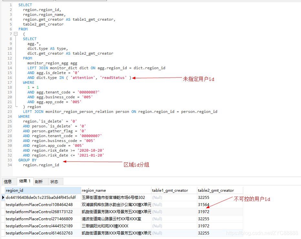
Task: Open the 状态 tab
Action: coord(54,181)
